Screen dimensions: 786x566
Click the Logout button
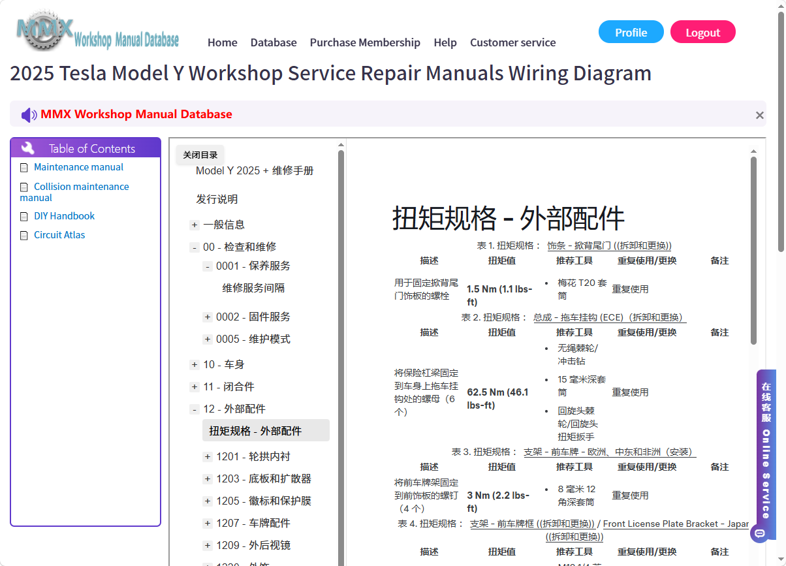click(703, 32)
